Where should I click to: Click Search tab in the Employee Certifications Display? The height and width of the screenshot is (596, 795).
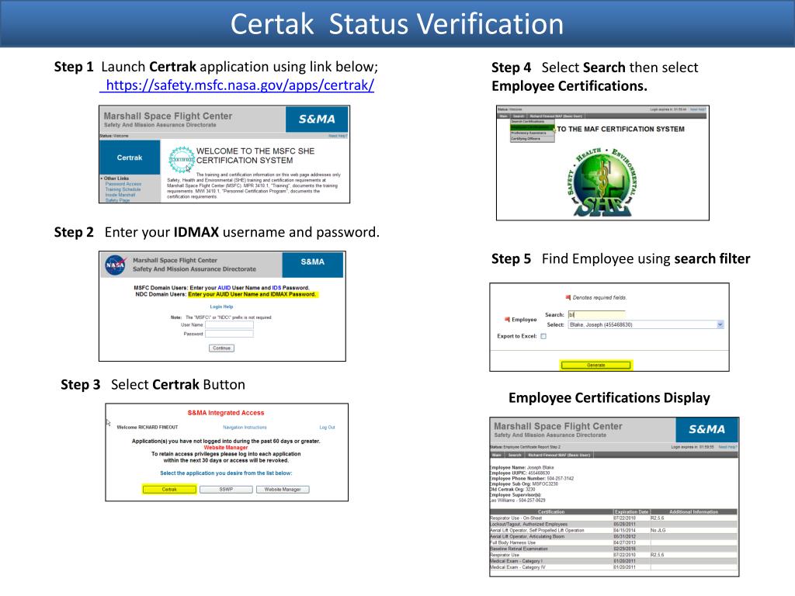pos(515,455)
